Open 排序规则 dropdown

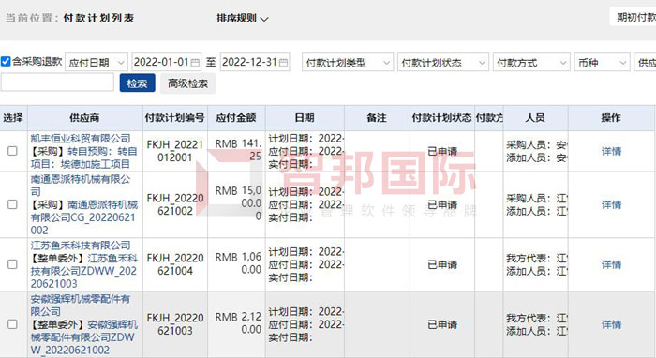click(x=242, y=19)
